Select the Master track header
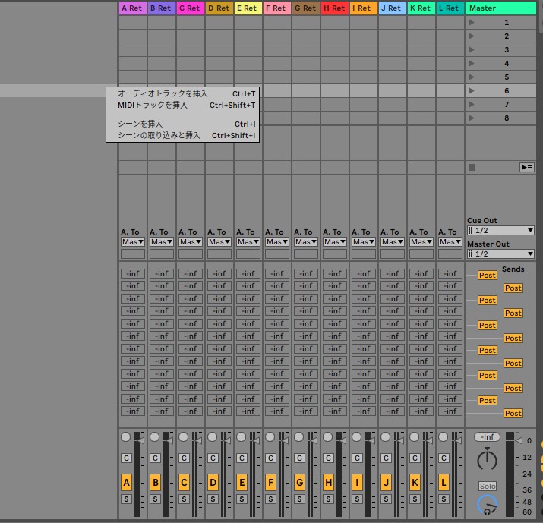 tap(500, 8)
